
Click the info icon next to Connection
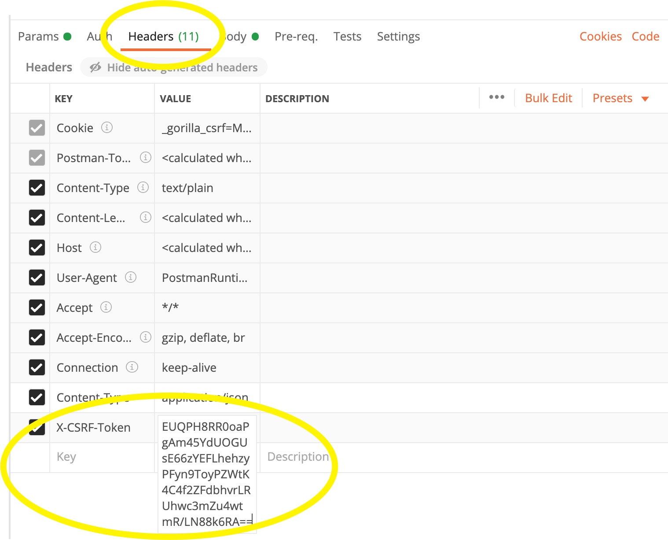click(132, 367)
